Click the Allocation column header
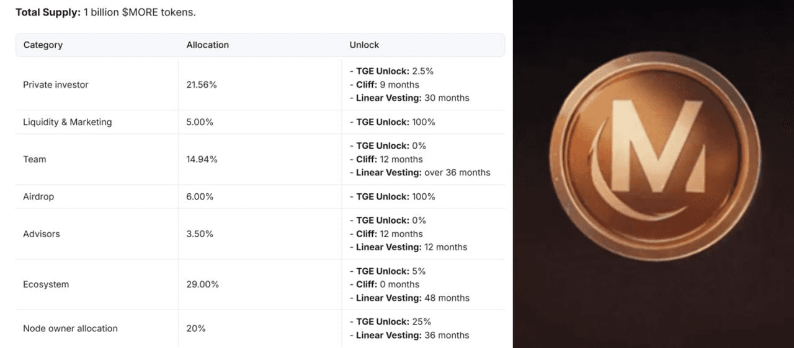 [207, 45]
